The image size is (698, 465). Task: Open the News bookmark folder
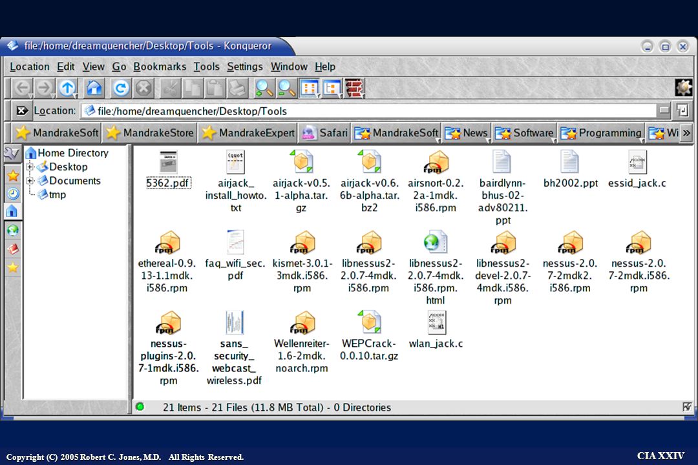coord(466,133)
